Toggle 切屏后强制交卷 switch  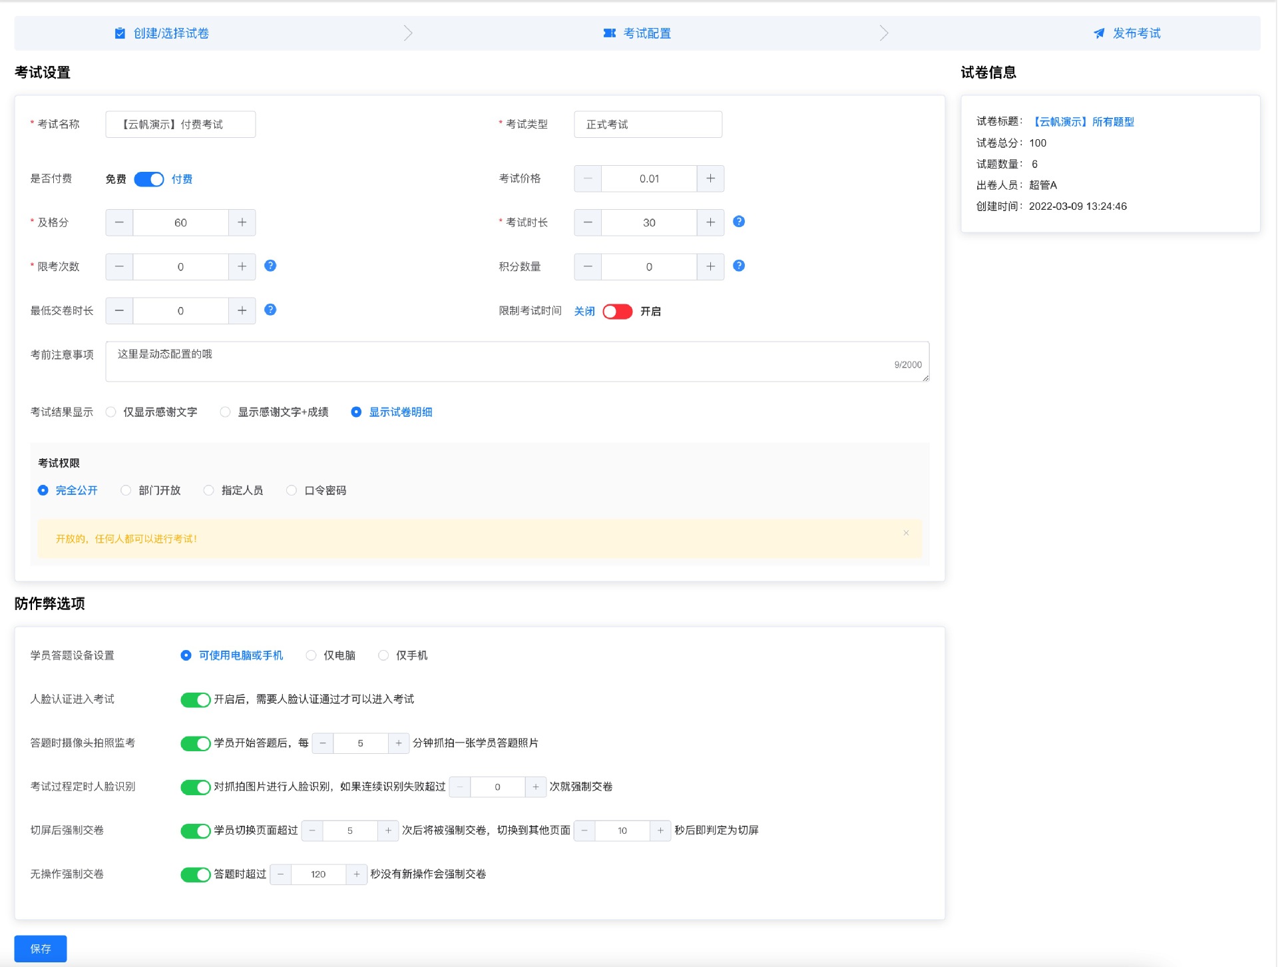coord(196,831)
